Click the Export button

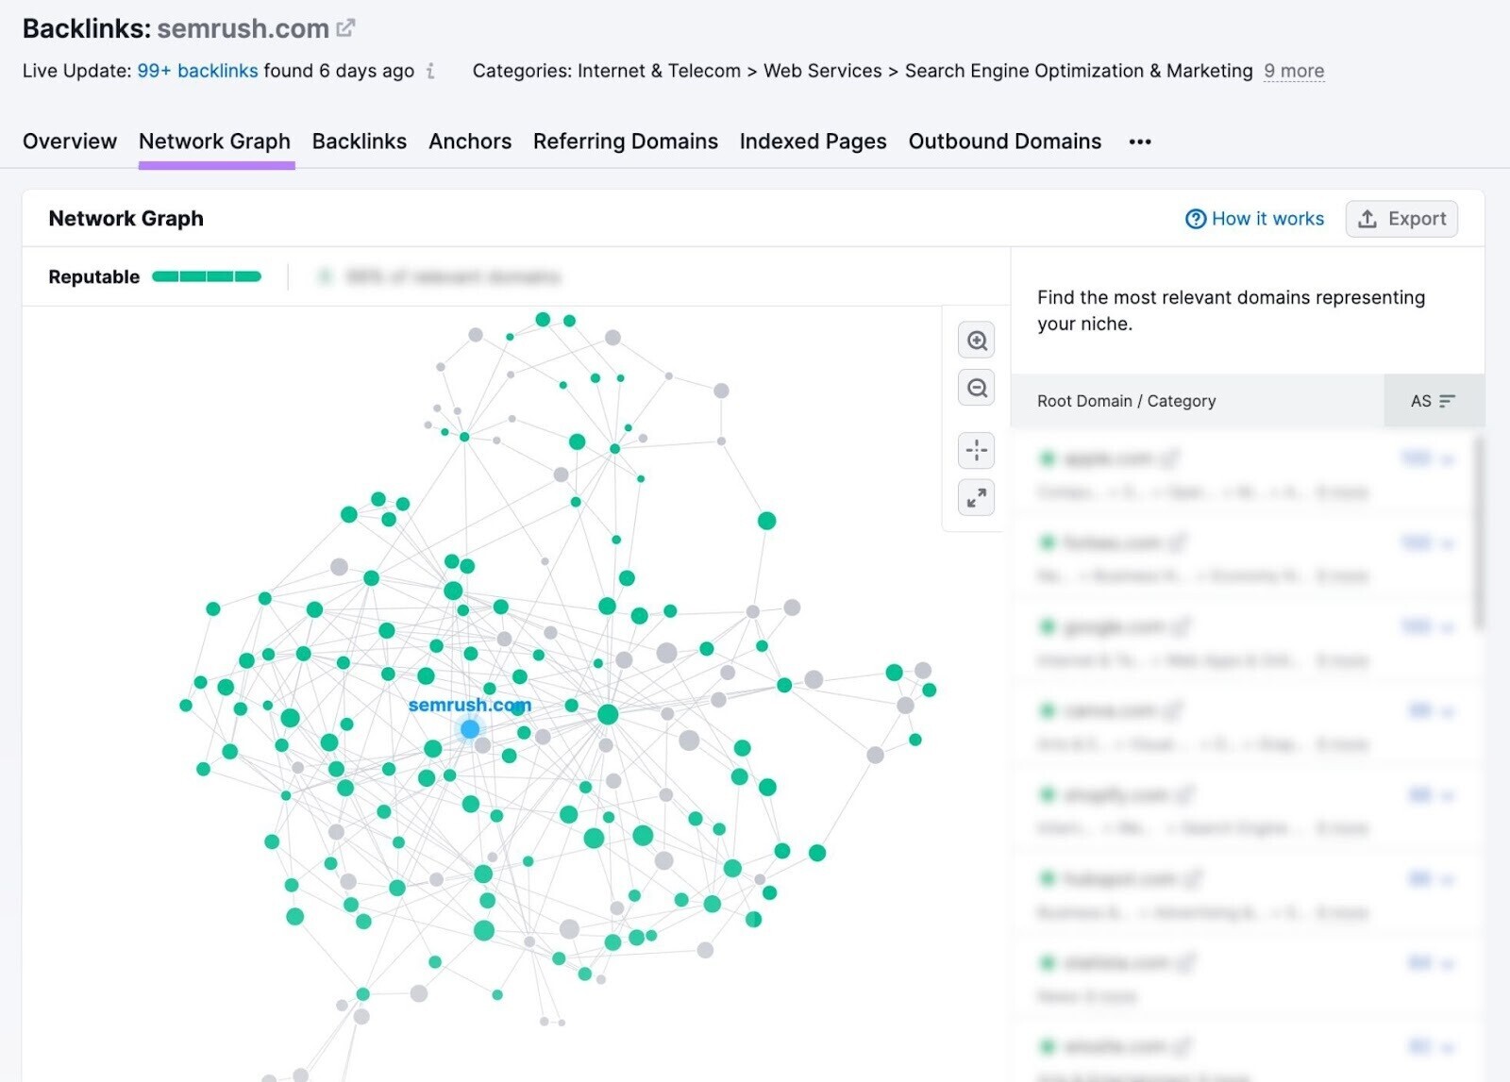(1401, 218)
